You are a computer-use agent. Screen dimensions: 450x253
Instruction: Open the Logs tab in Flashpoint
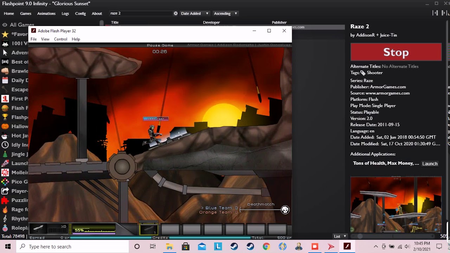(x=65, y=13)
